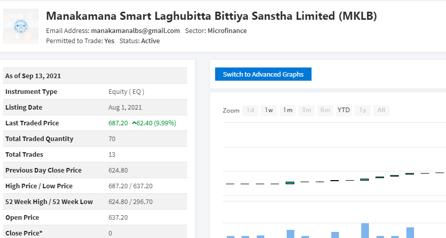
Task: Click the teal candlestick with widest body
Action: 290,183
